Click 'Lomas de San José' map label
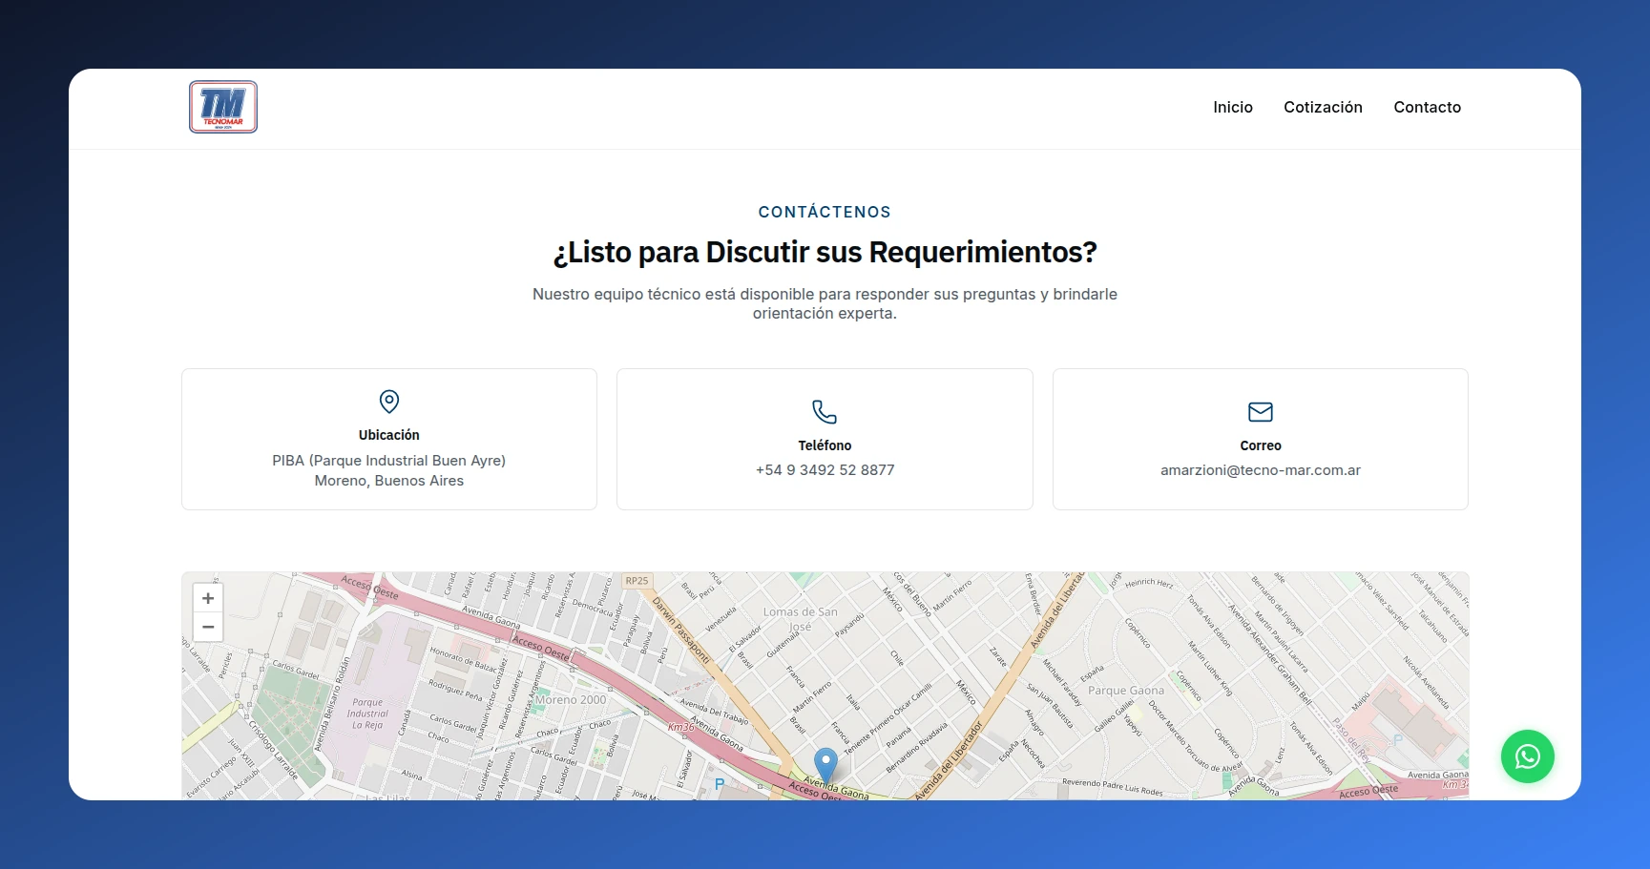This screenshot has width=1650, height=869. click(801, 619)
